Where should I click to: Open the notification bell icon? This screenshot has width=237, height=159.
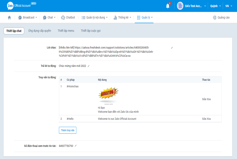click(168, 6)
